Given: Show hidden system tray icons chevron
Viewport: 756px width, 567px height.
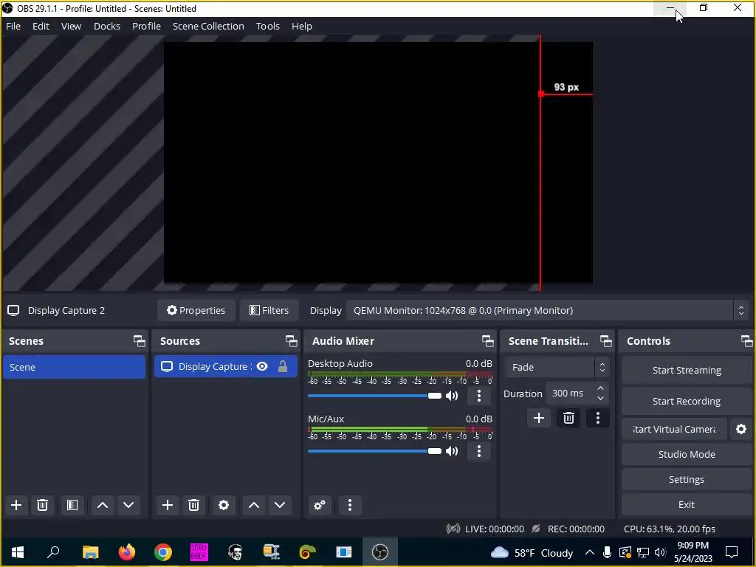Looking at the screenshot, I should (x=590, y=552).
